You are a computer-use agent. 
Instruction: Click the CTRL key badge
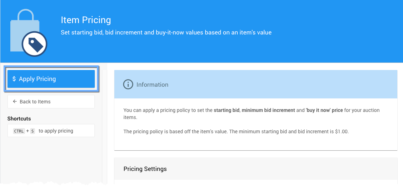tap(19, 131)
